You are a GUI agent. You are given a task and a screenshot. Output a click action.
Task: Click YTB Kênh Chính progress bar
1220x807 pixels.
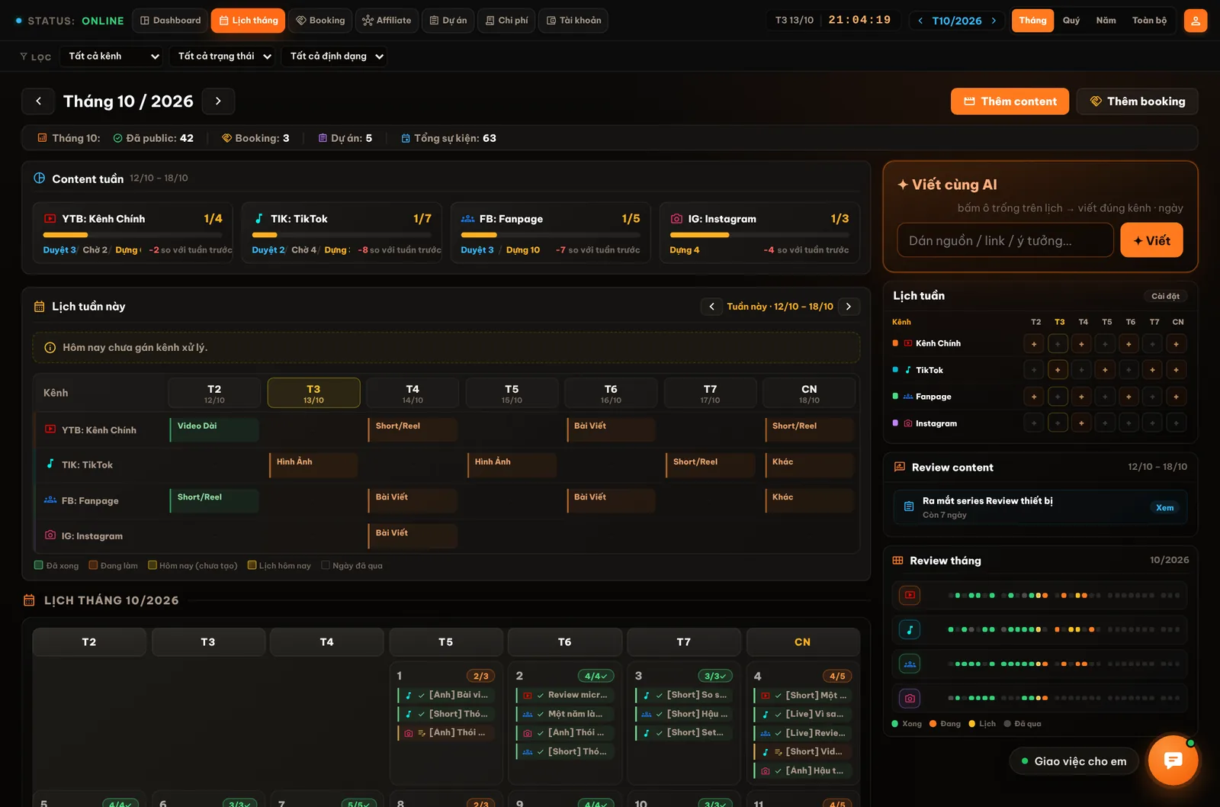tap(133, 235)
